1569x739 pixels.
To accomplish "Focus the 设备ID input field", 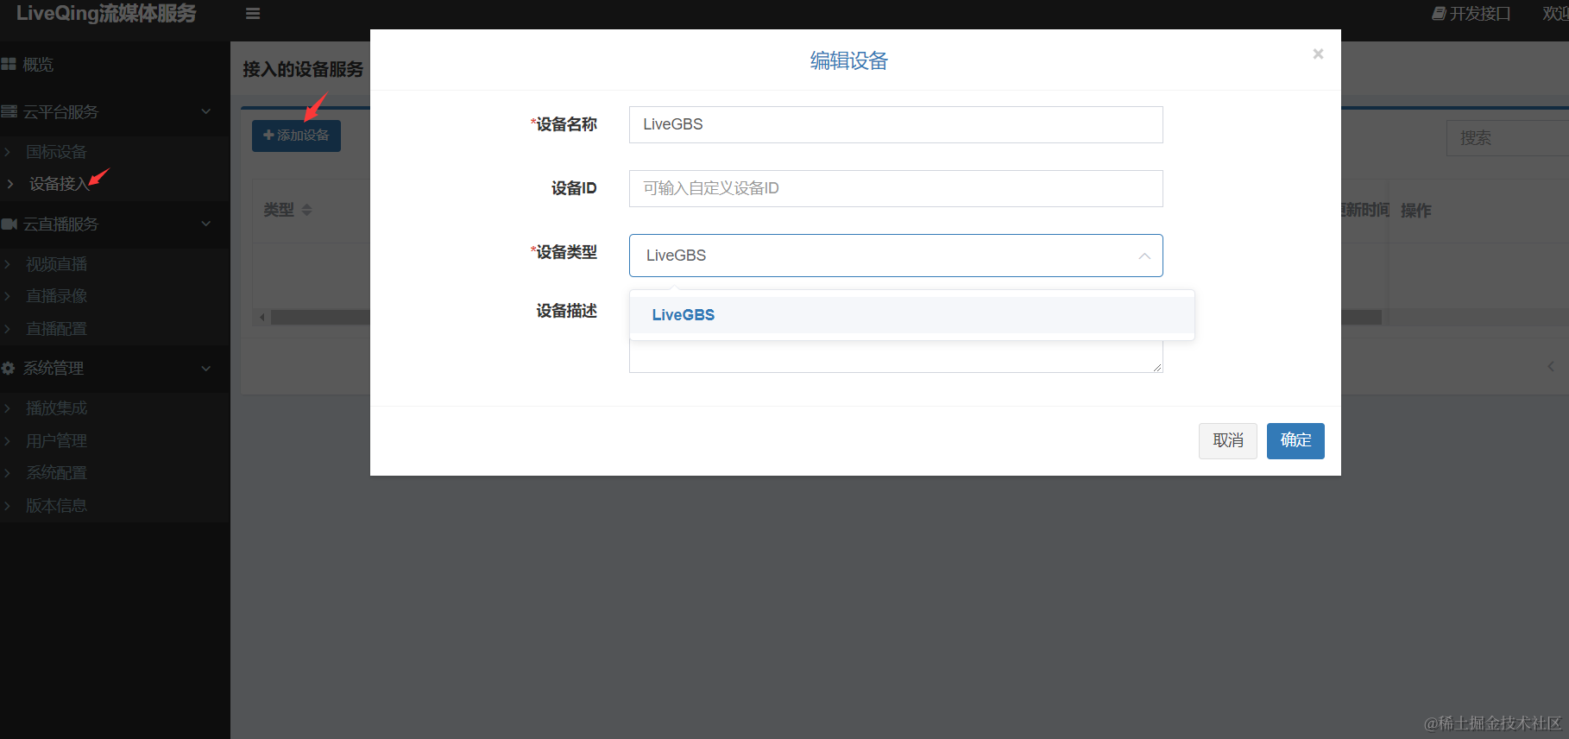I will (x=896, y=188).
